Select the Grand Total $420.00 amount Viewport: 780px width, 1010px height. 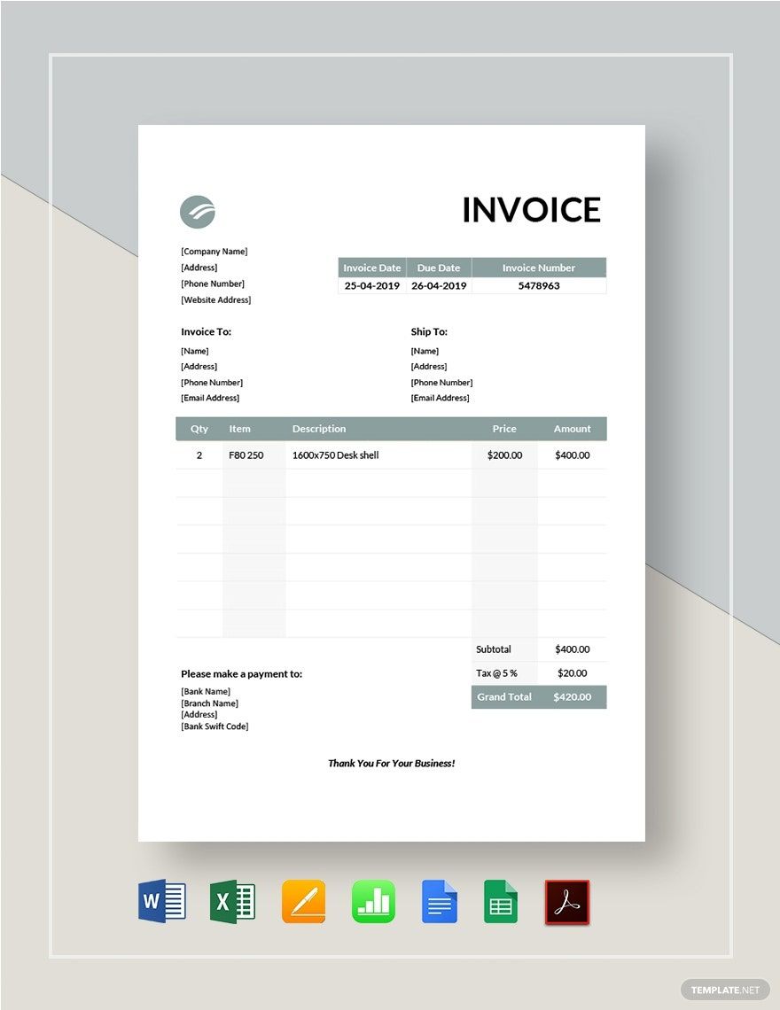click(x=572, y=697)
